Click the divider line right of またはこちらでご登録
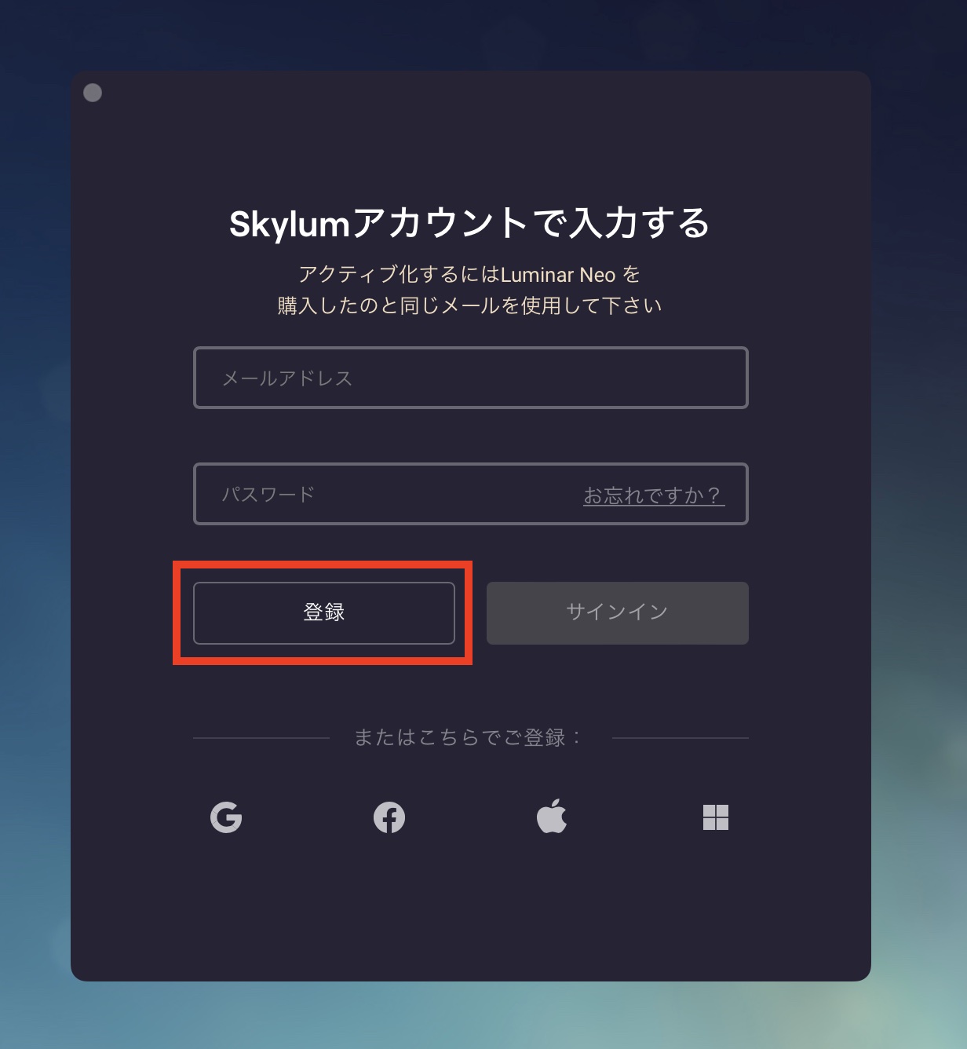The height and width of the screenshot is (1049, 967). click(x=681, y=738)
